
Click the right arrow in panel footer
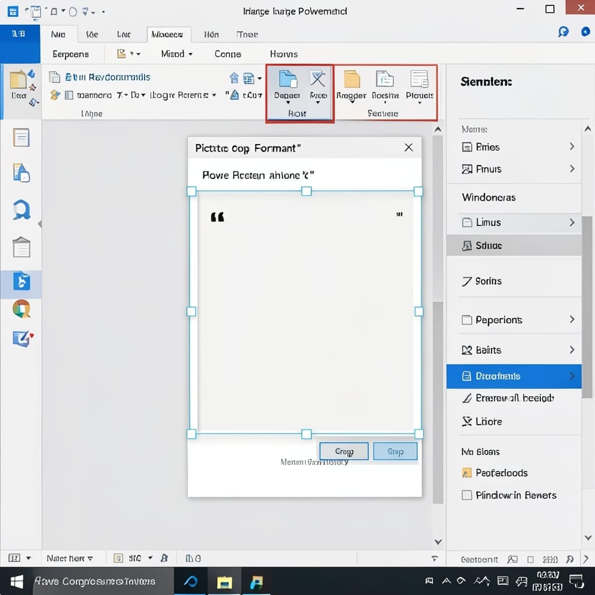(x=586, y=559)
